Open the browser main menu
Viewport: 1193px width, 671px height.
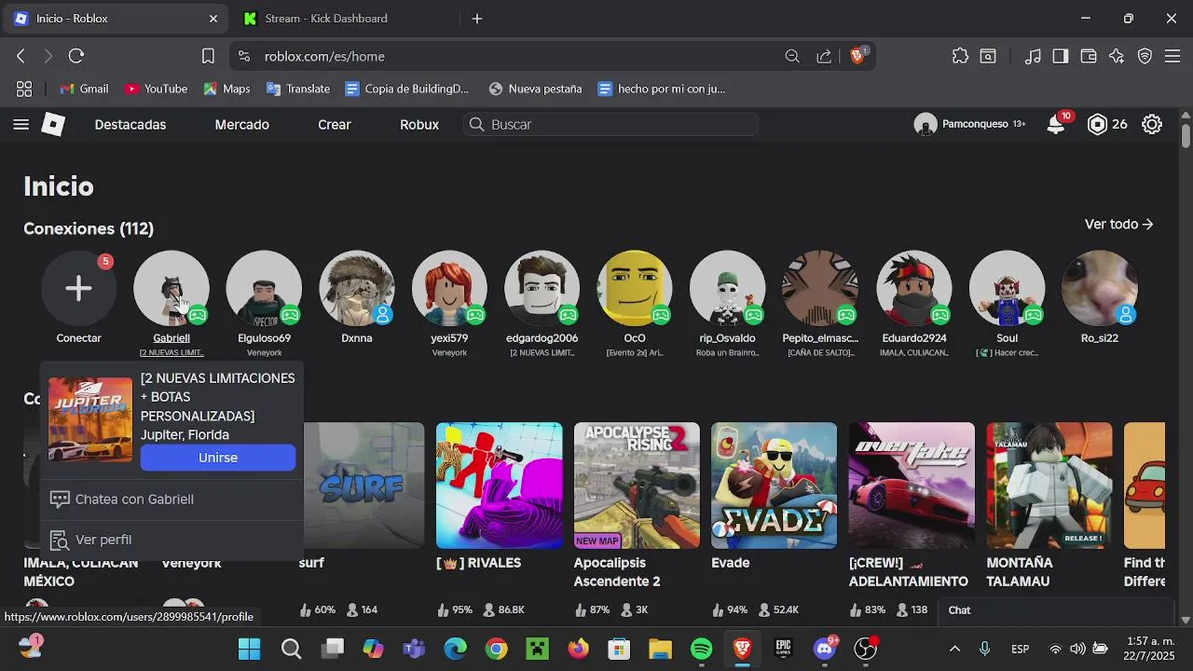coord(1173,56)
